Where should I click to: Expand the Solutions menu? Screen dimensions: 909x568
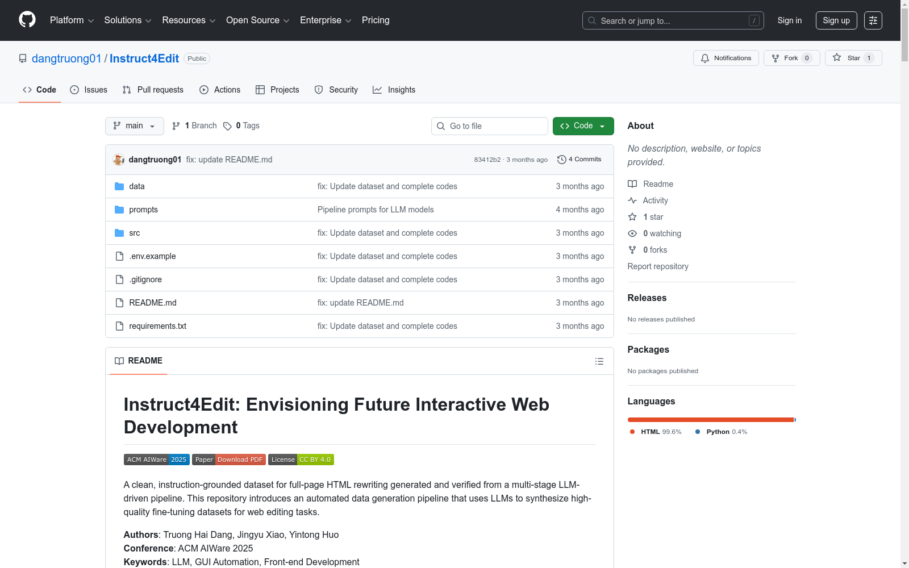click(x=128, y=20)
